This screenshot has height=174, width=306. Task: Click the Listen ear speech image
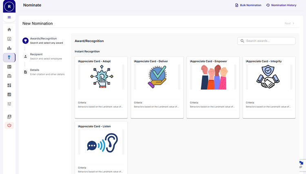click(102, 143)
